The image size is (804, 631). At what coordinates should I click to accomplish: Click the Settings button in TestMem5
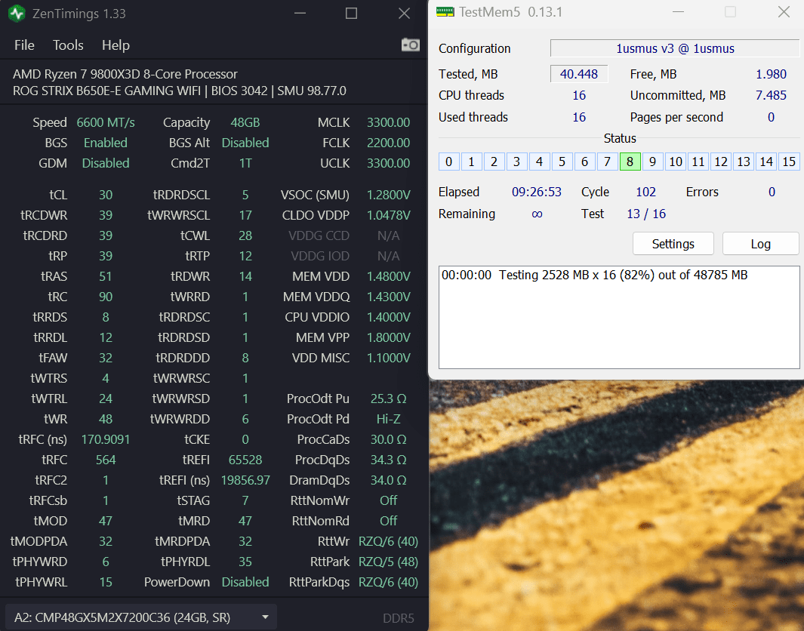click(x=673, y=244)
